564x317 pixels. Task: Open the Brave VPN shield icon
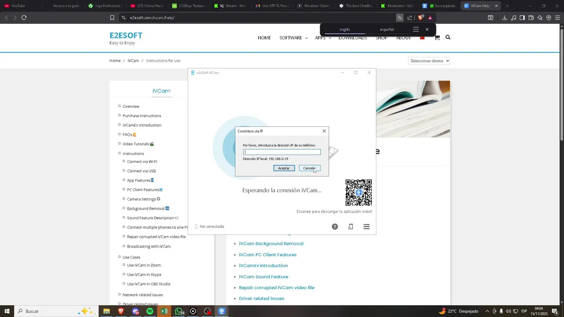click(x=549, y=18)
